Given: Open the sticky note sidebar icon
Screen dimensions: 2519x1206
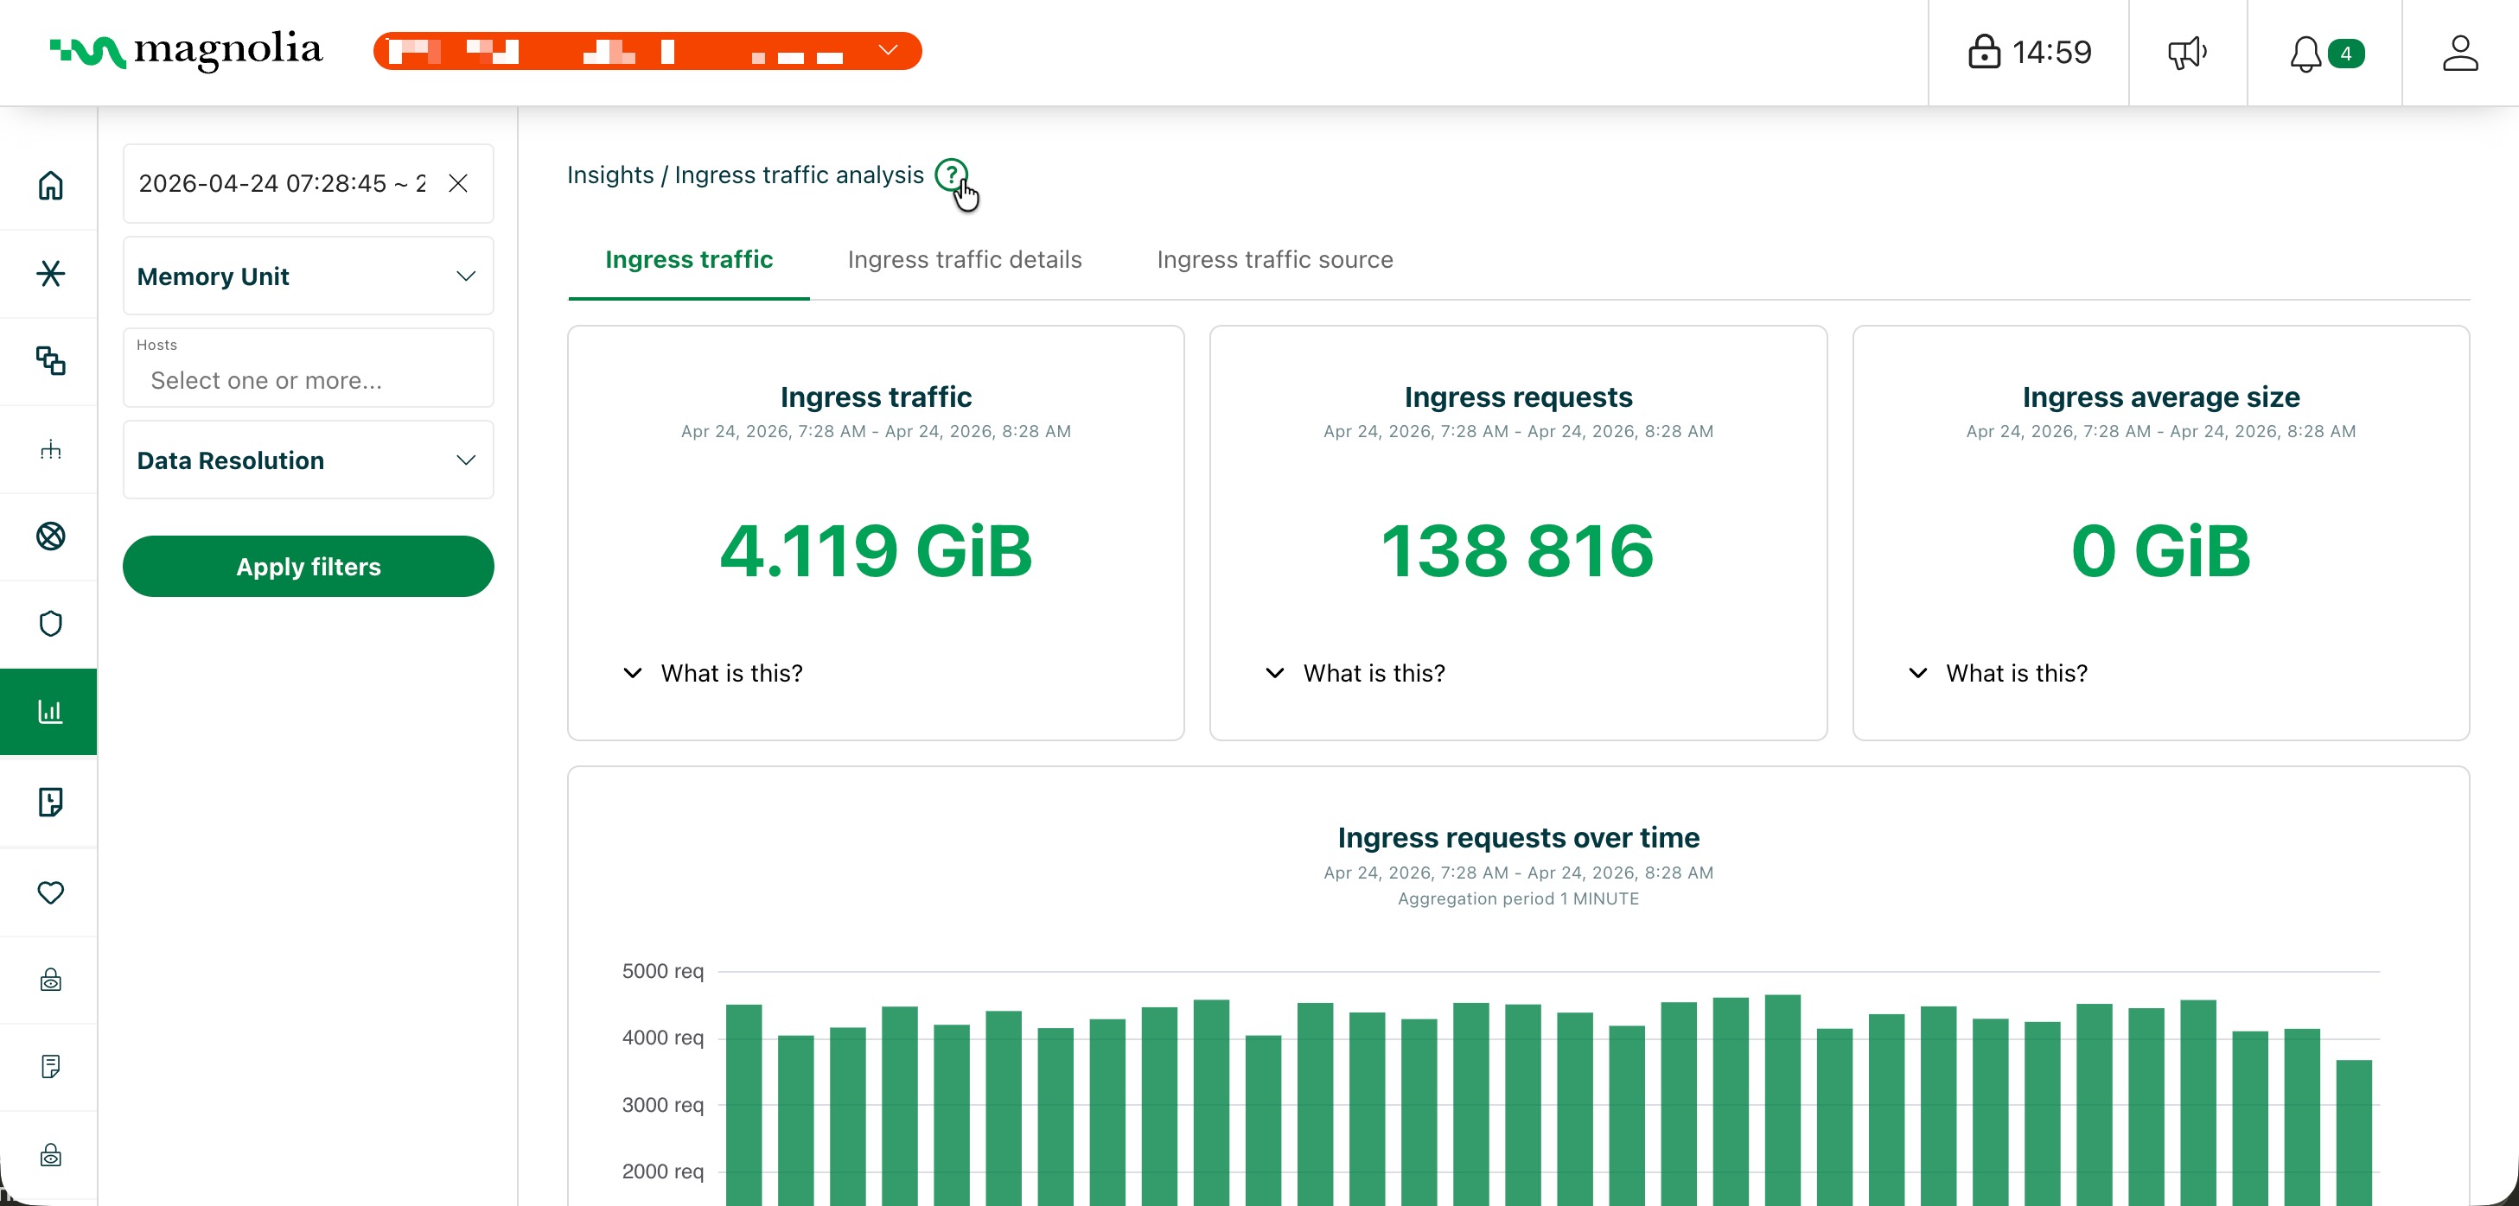Looking at the screenshot, I should click(50, 802).
